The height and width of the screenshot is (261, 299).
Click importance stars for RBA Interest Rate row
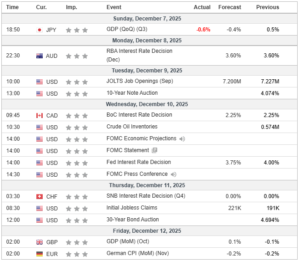(77, 56)
